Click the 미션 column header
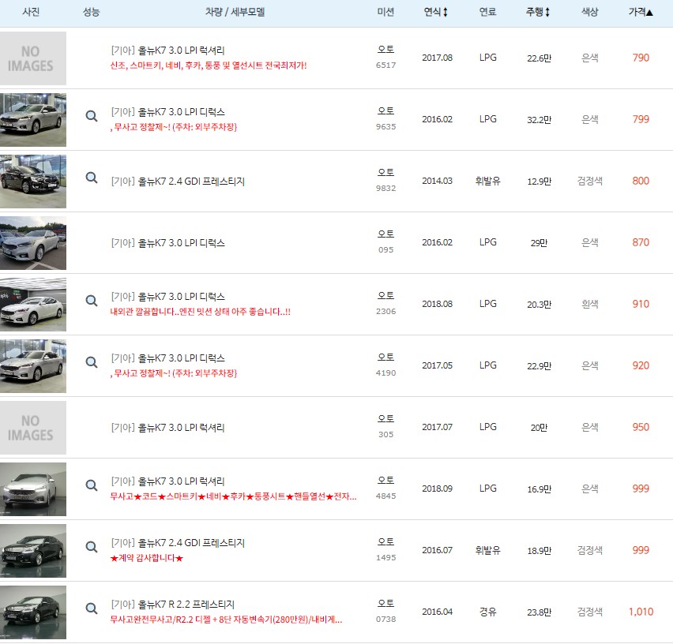Image resolution: width=673 pixels, height=644 pixels. [385, 12]
